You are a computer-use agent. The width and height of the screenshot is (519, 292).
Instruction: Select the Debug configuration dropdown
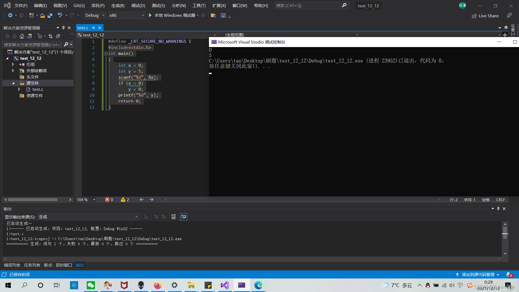[94, 15]
